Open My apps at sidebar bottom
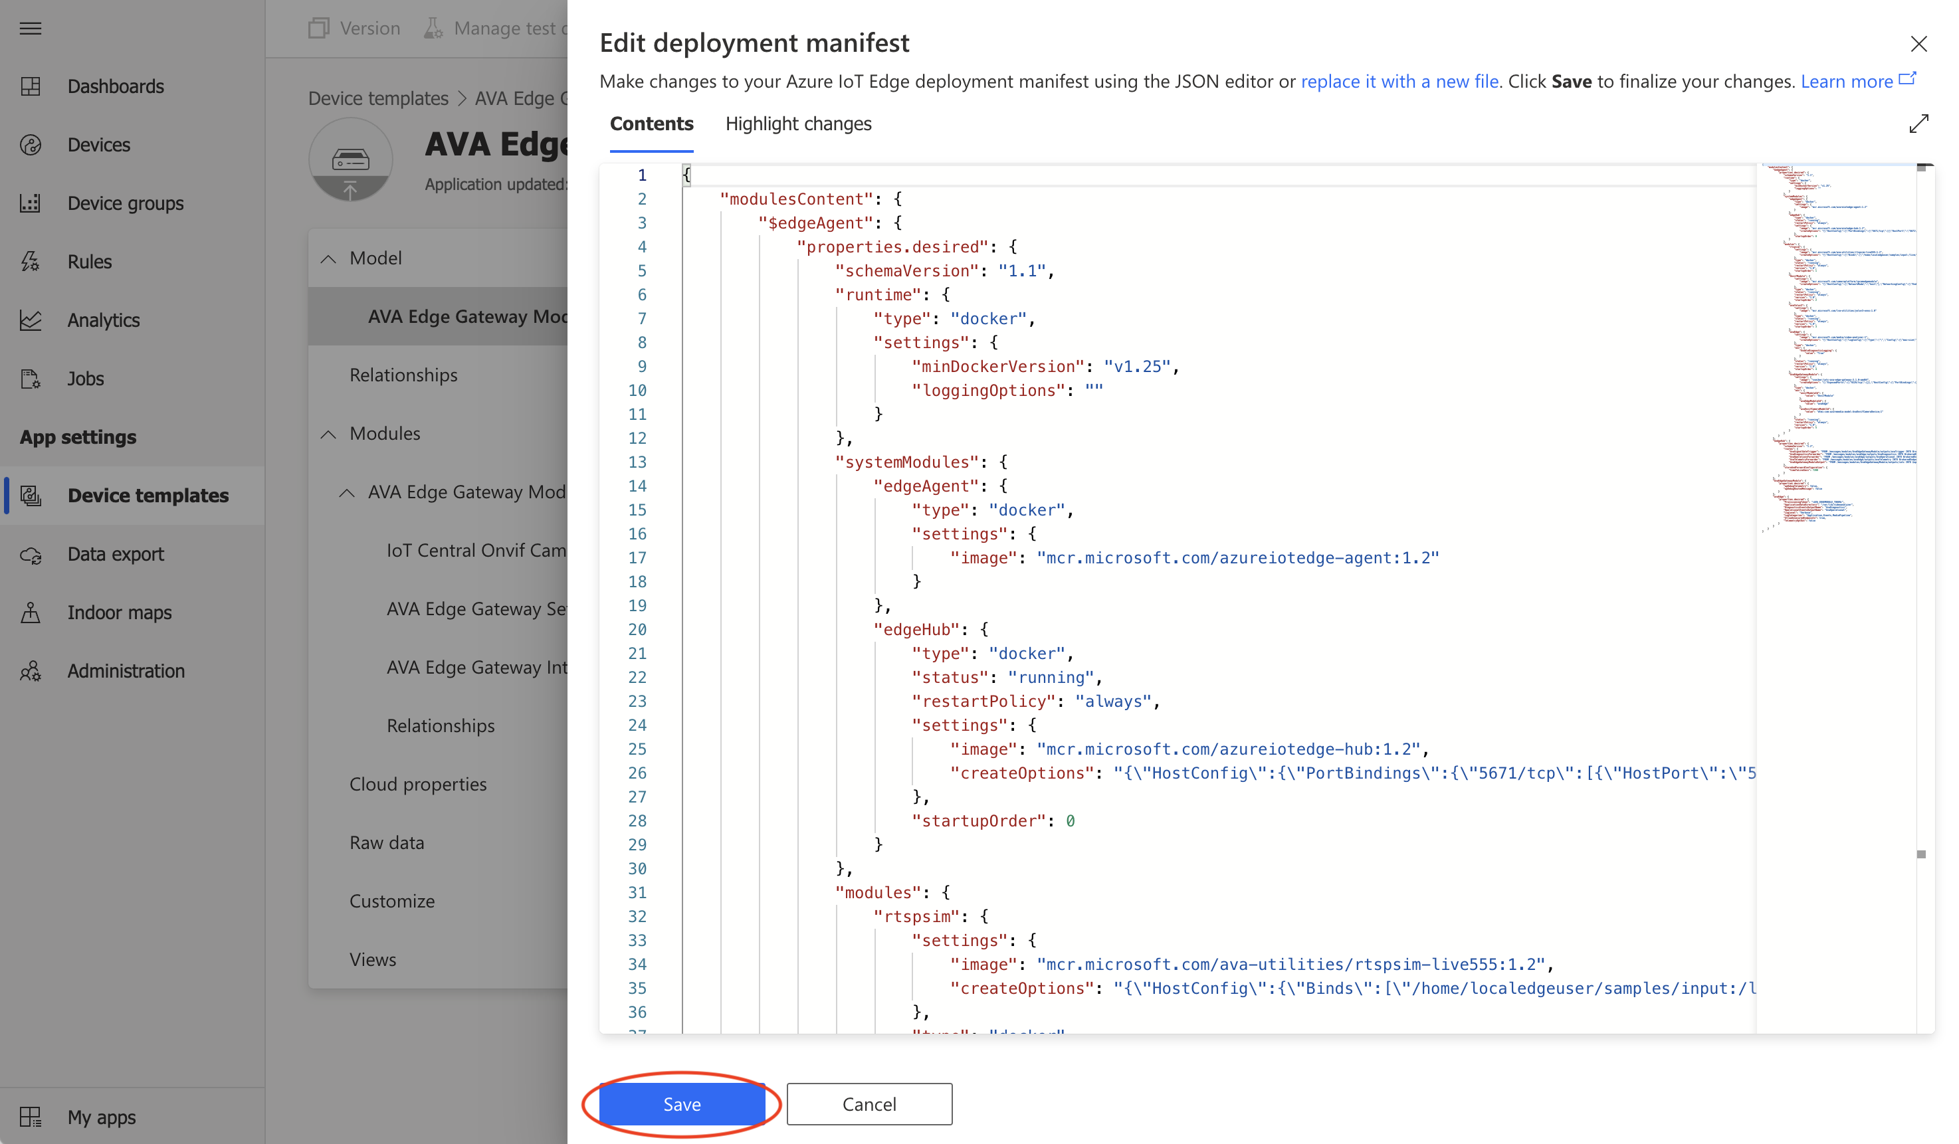This screenshot has width=1959, height=1144. coord(132,1117)
